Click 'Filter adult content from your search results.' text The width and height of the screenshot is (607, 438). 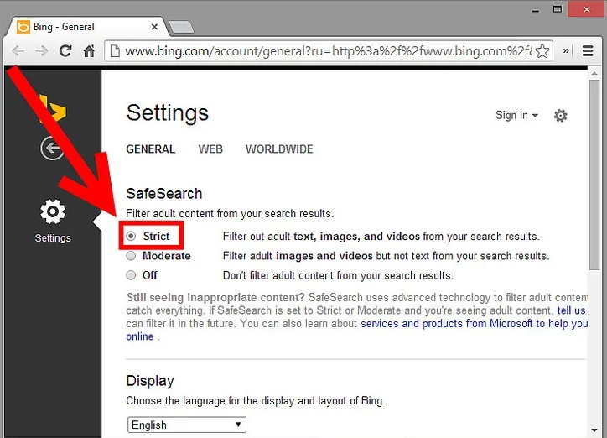230,214
